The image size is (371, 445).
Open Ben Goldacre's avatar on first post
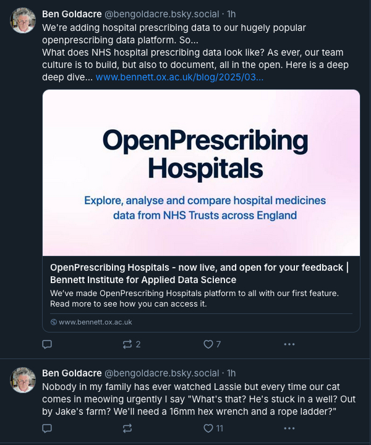(x=23, y=21)
